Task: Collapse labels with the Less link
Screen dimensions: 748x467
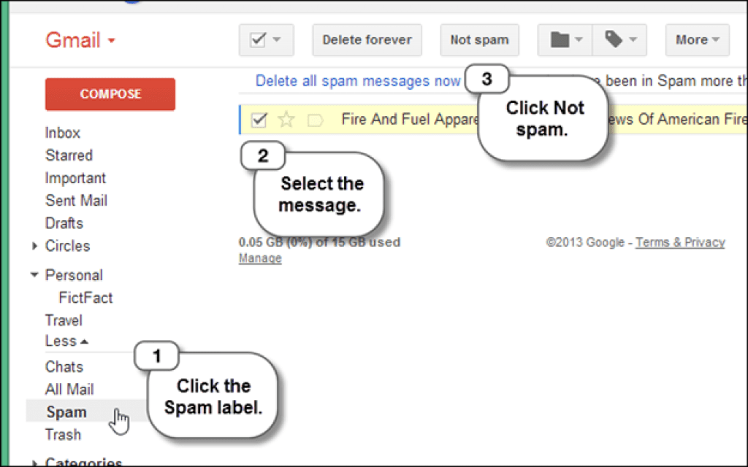Action: point(66,341)
